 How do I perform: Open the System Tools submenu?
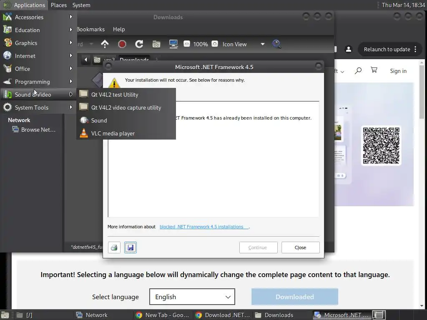[x=38, y=107]
